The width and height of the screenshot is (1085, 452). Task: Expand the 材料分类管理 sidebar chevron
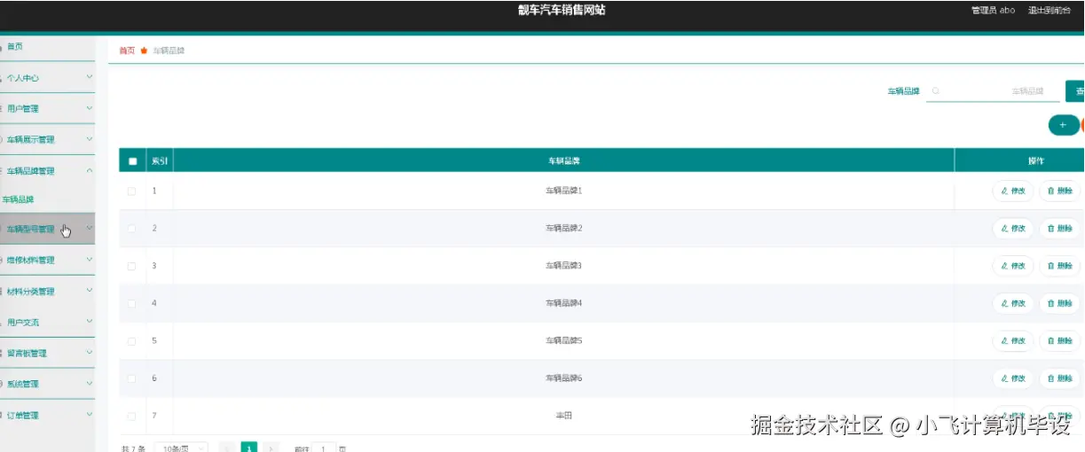tap(90, 291)
